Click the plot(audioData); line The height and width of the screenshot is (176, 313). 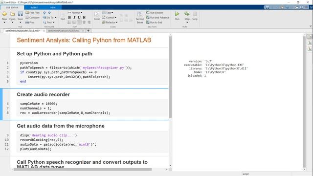36,149
